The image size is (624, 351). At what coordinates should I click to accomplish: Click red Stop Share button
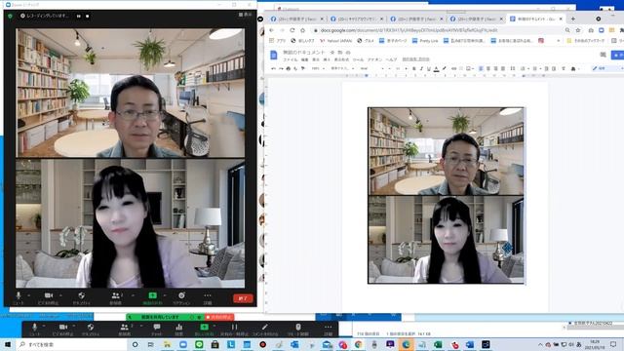click(218, 317)
